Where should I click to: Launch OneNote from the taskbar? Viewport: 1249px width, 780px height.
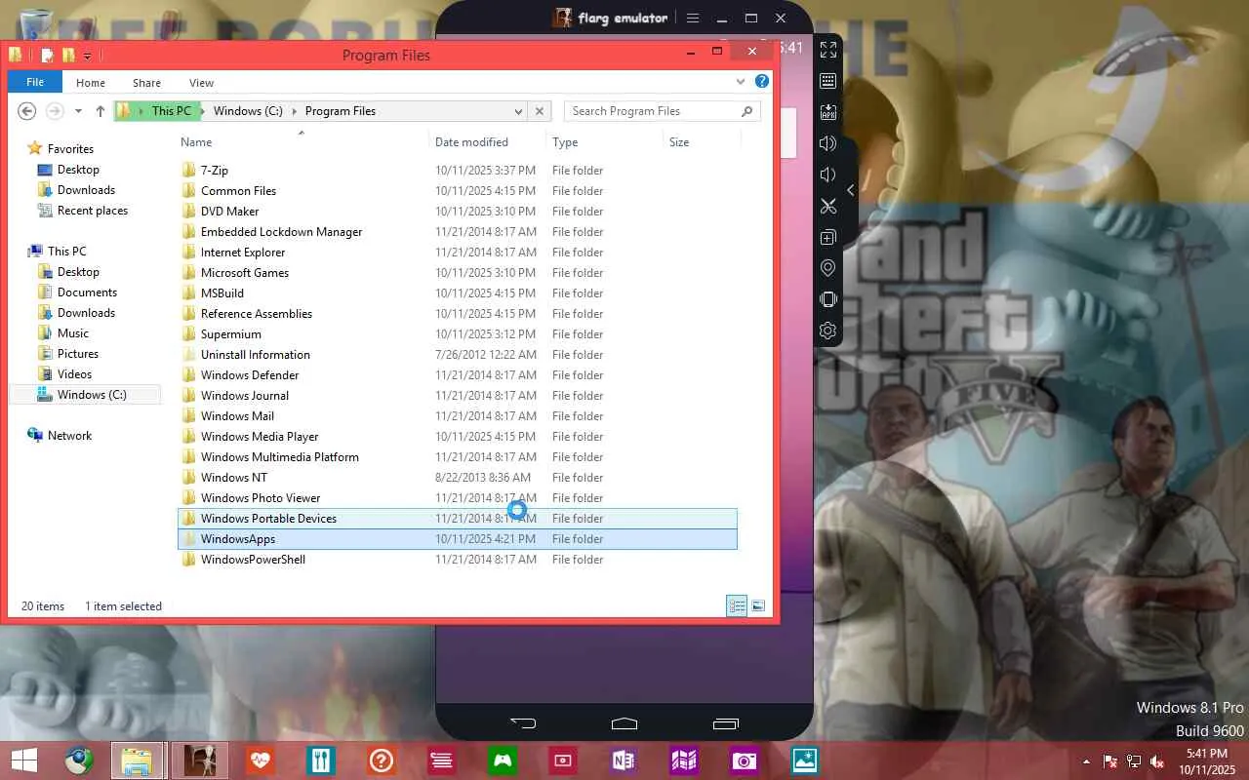pos(624,760)
